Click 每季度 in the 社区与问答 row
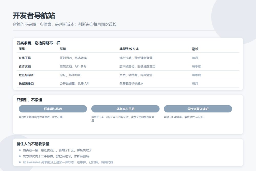The height and width of the screenshot is (171, 256). pos(196,75)
